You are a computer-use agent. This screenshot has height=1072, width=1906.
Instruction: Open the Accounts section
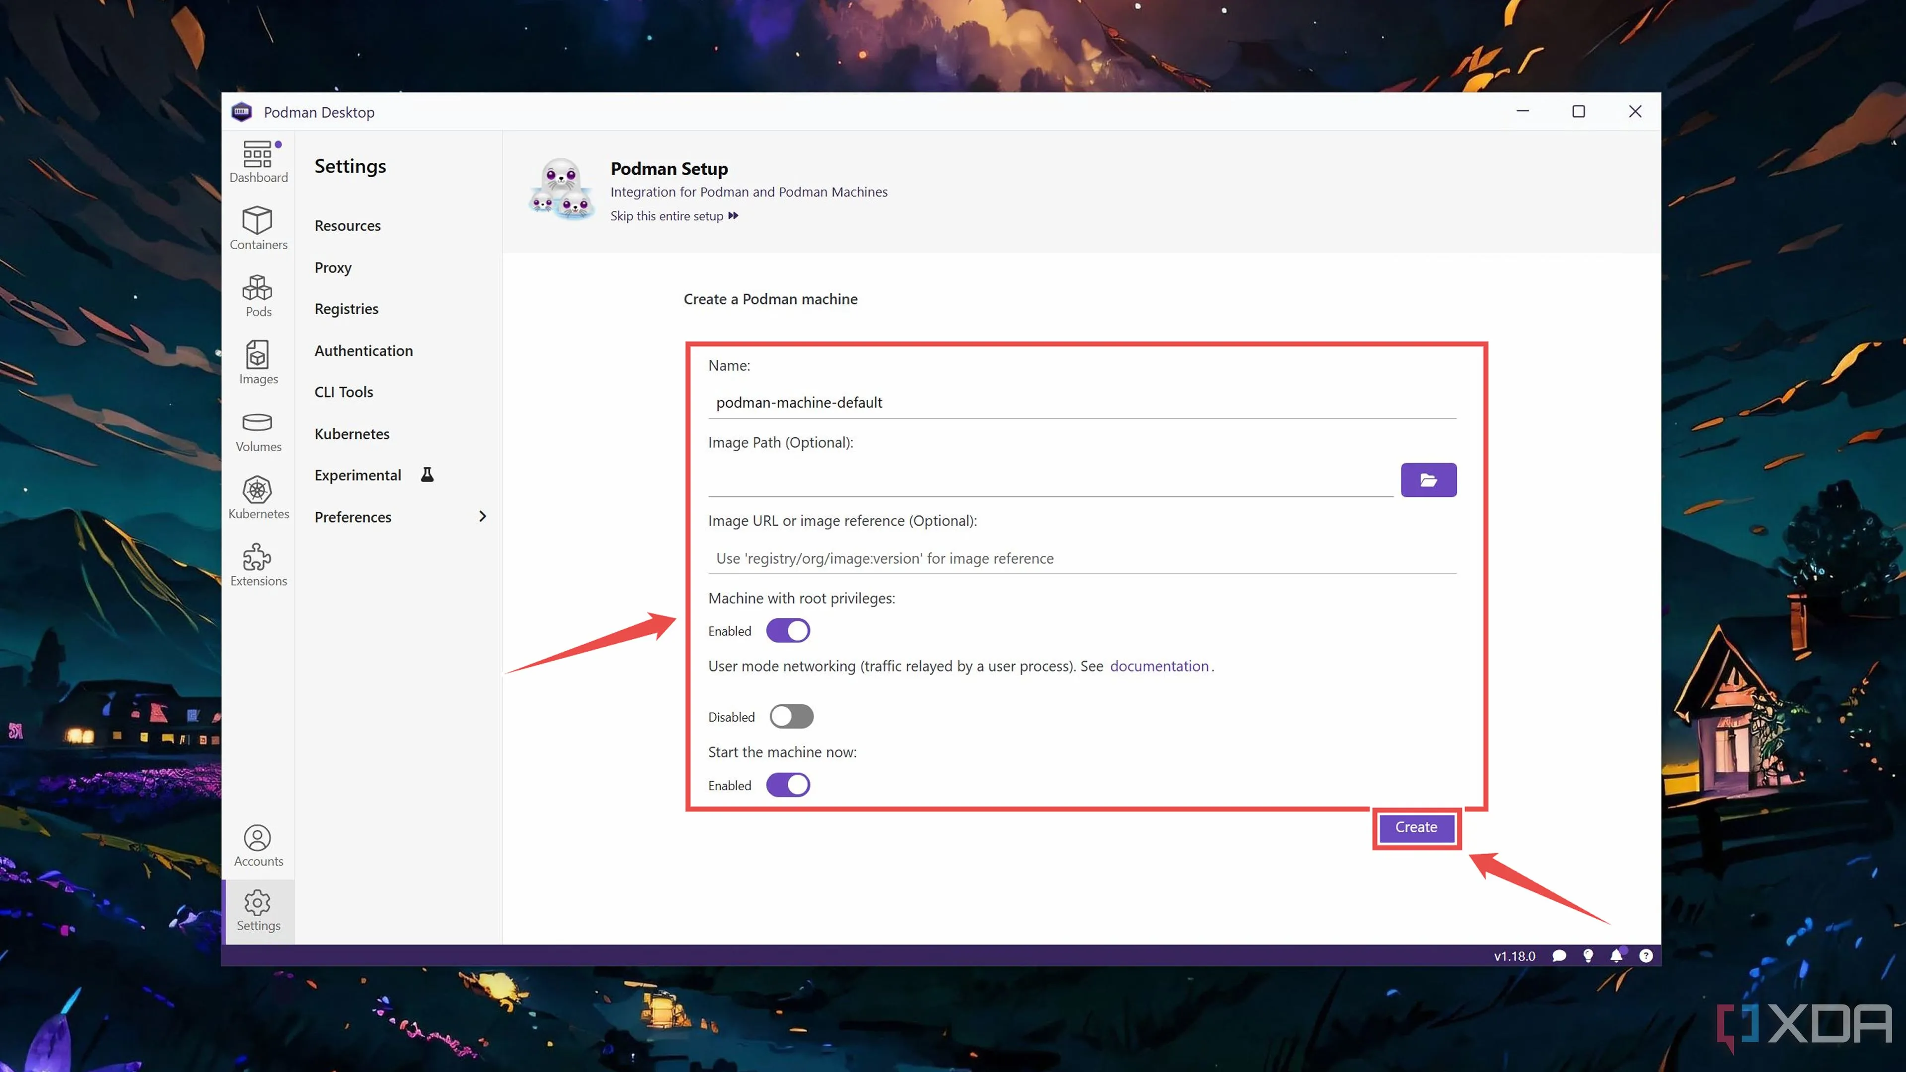tap(258, 846)
